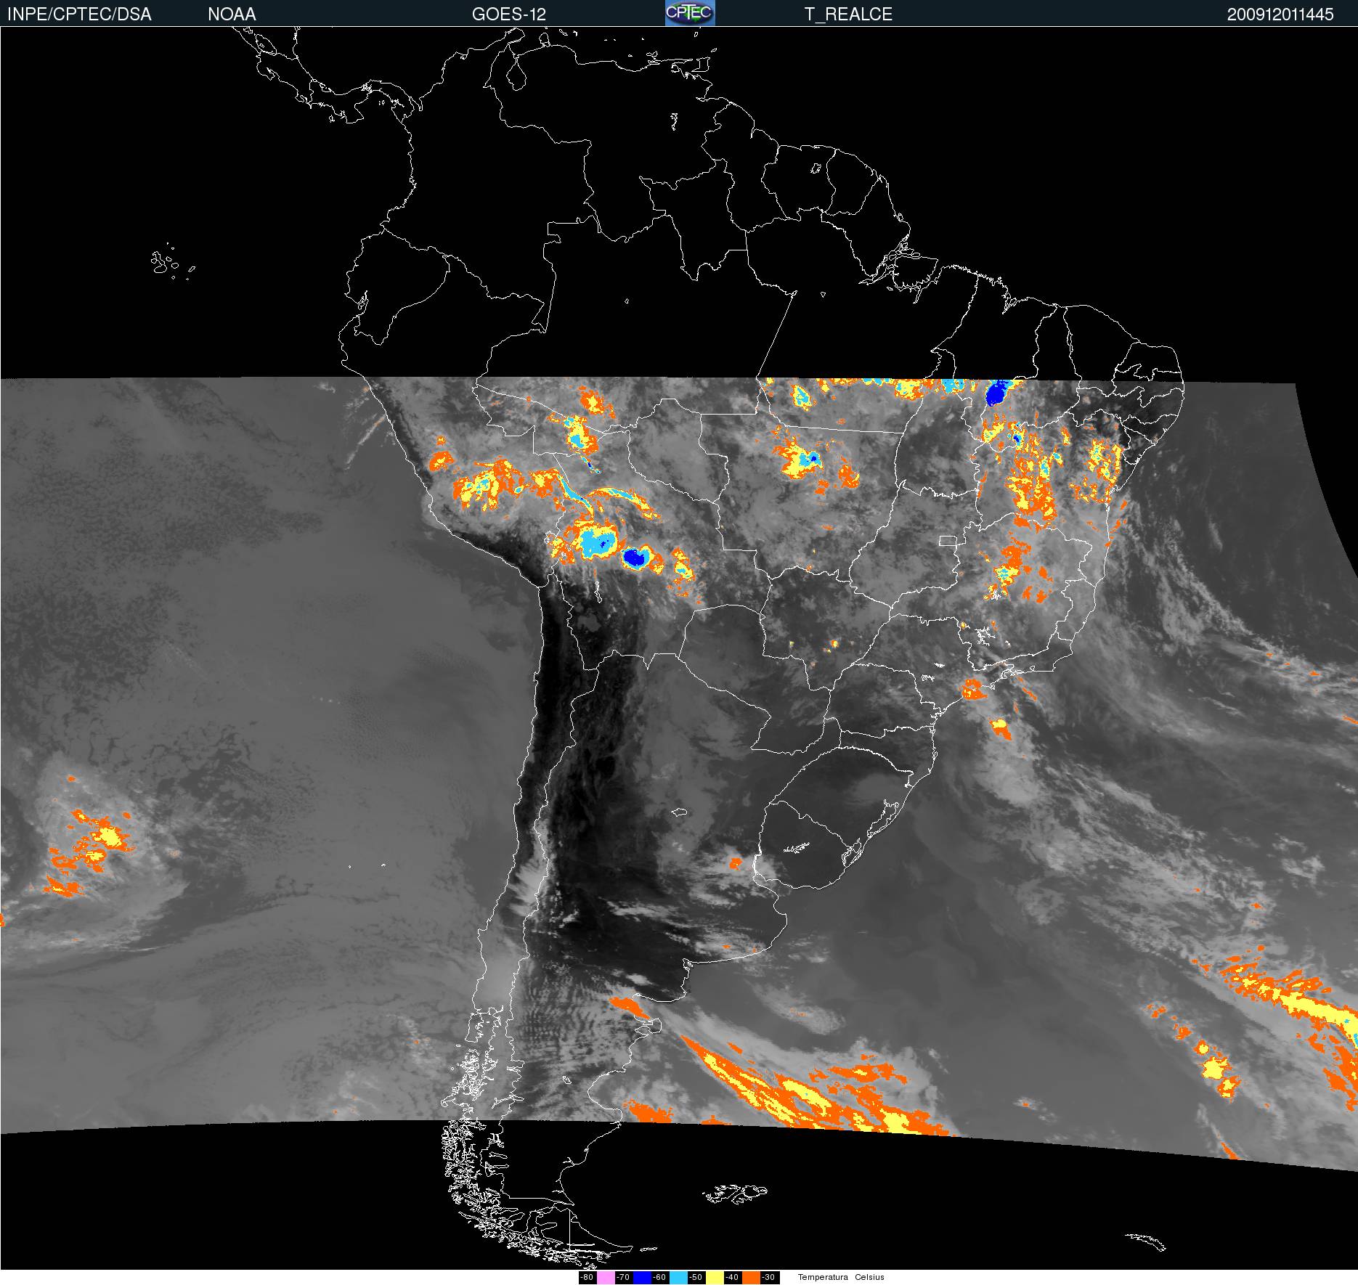Click the NOAA label in header
1358x1285 pixels.
[232, 14]
